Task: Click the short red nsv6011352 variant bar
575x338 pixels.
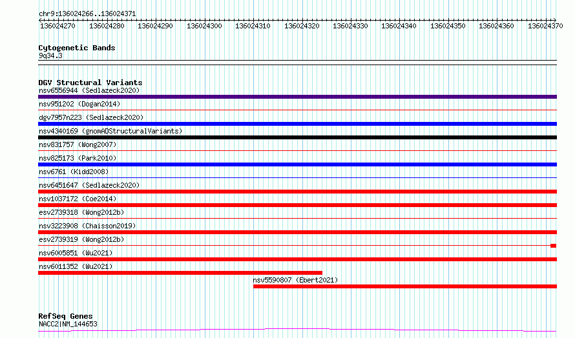Action: 180,273
